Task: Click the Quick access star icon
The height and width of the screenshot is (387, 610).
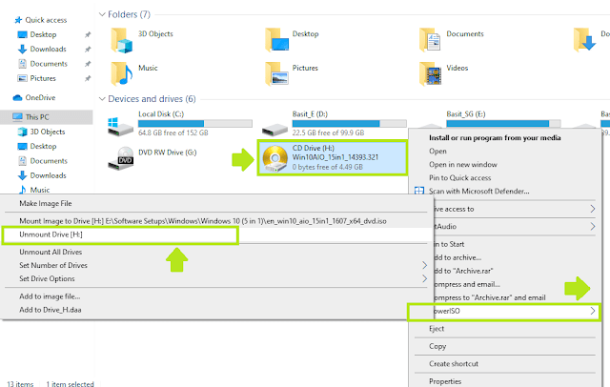Action: 18,20
